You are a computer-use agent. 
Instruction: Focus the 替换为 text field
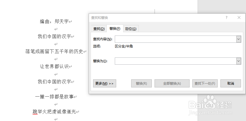click(x=176, y=61)
